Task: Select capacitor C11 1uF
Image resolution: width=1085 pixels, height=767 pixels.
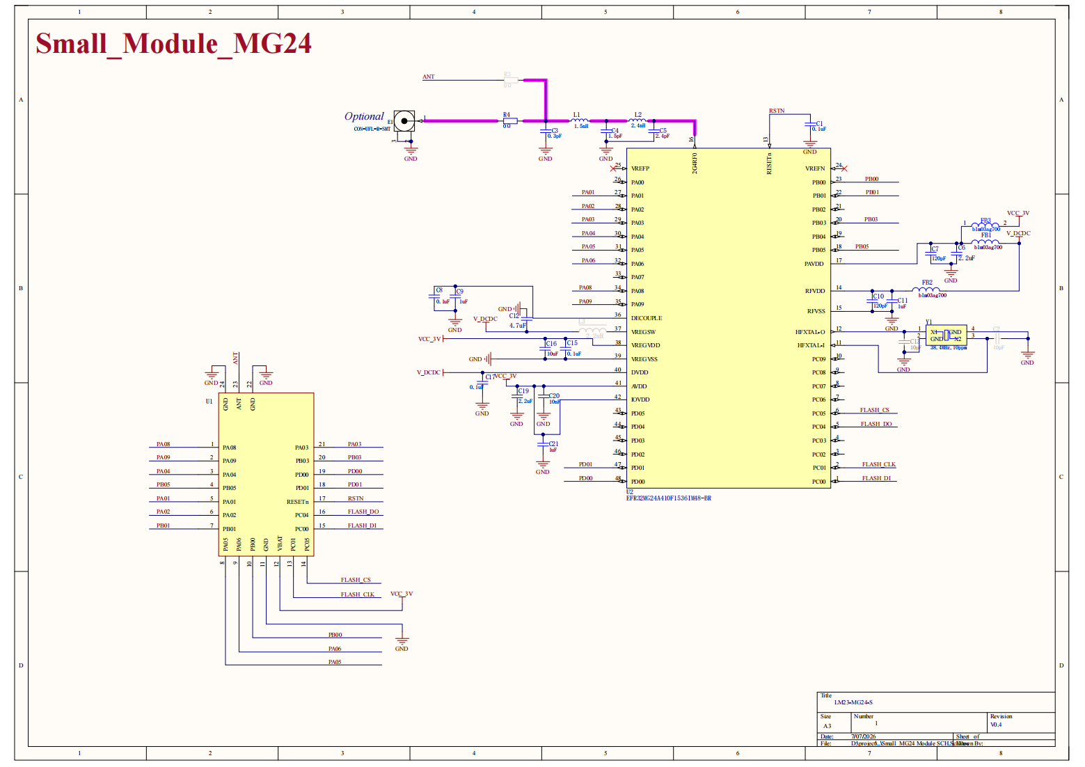Action: tap(892, 301)
